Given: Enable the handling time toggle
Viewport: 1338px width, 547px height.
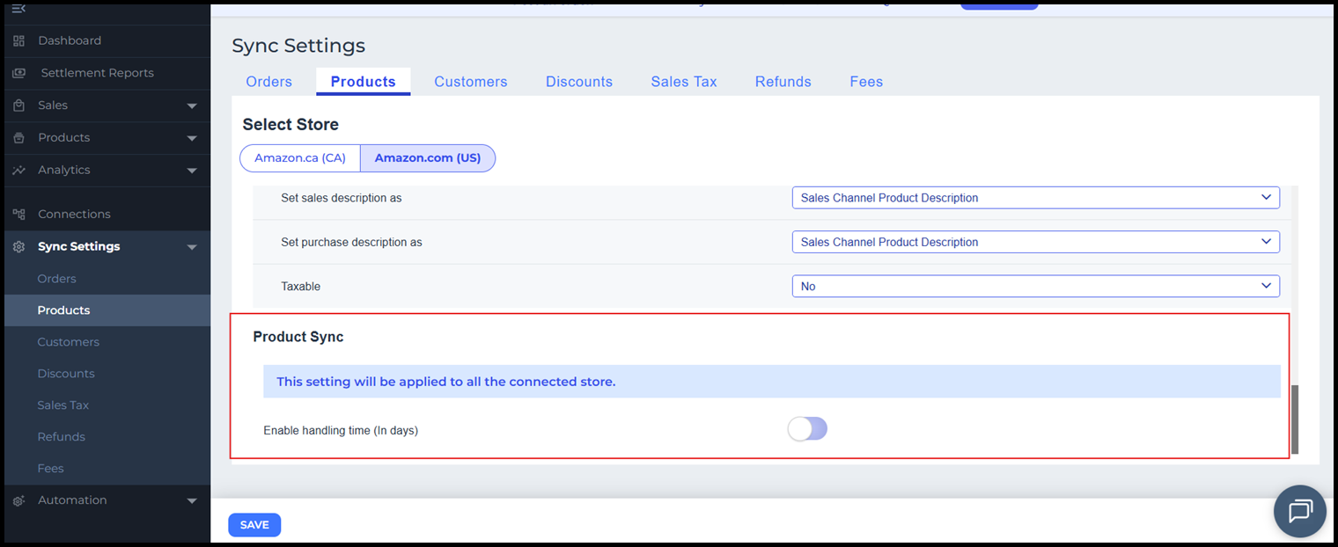Looking at the screenshot, I should pyautogui.click(x=807, y=429).
